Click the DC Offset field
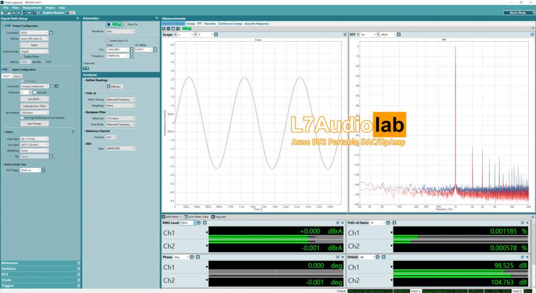Viewport: 536px width, 293px height. [143, 50]
